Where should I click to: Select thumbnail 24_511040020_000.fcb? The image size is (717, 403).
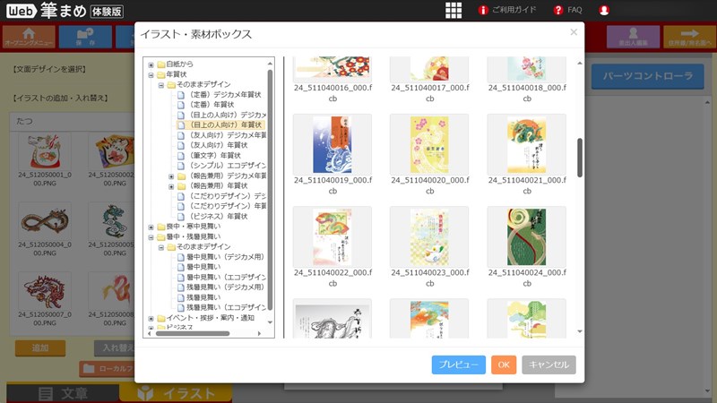tap(429, 145)
